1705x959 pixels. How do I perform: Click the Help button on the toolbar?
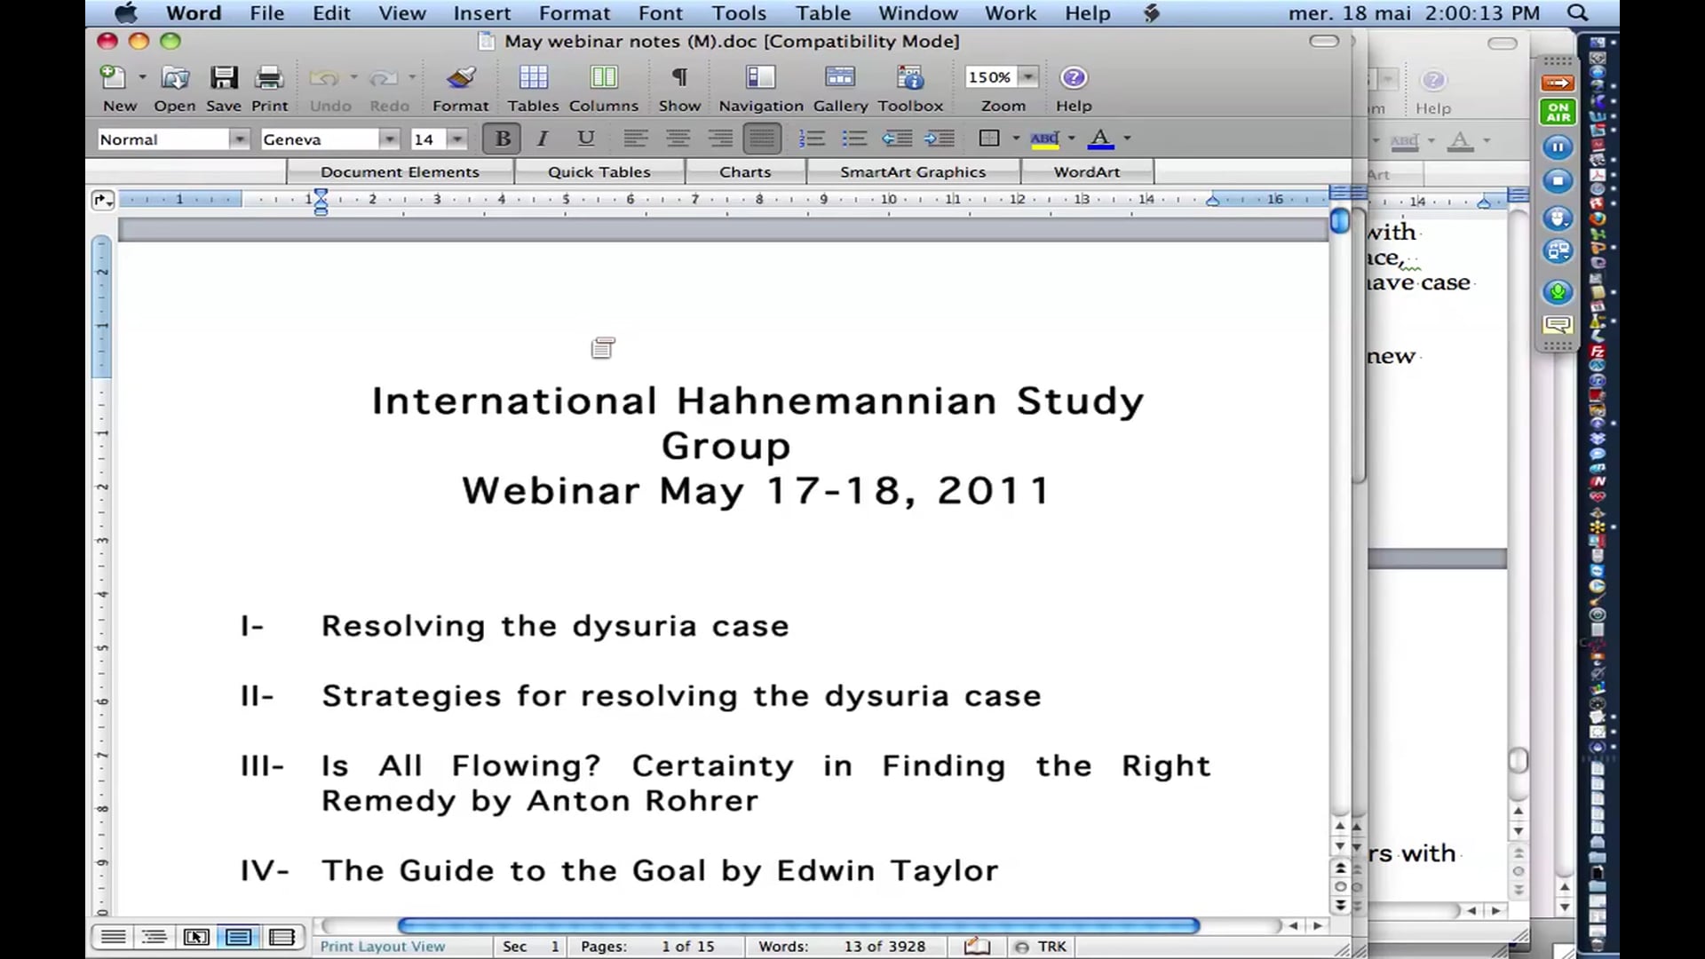(1073, 78)
